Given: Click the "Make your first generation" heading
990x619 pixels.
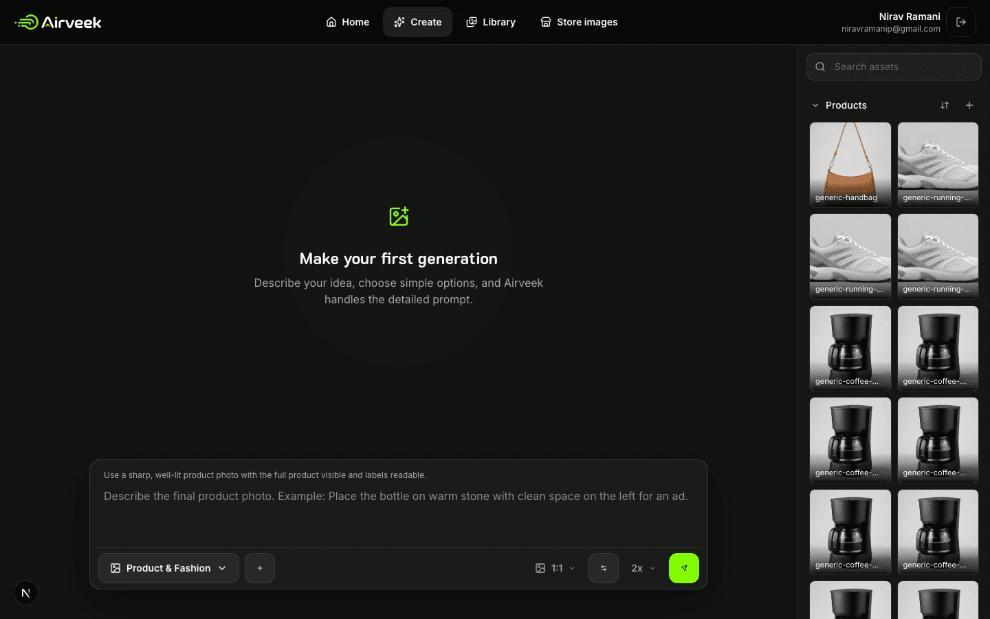Looking at the screenshot, I should tap(399, 259).
